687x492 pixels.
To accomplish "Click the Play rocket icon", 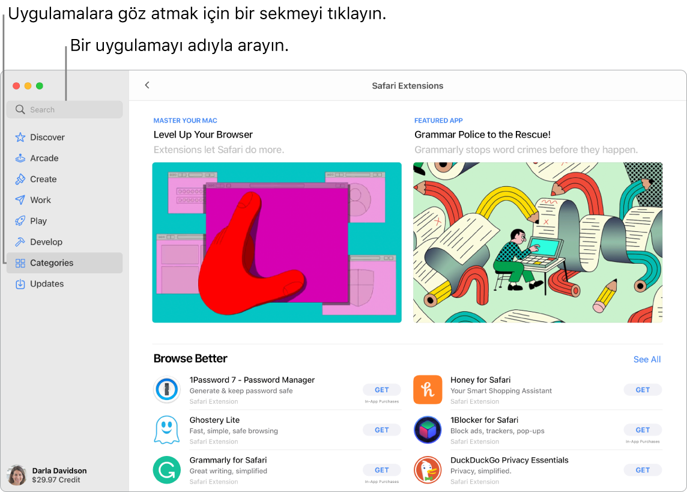I will click(x=20, y=221).
